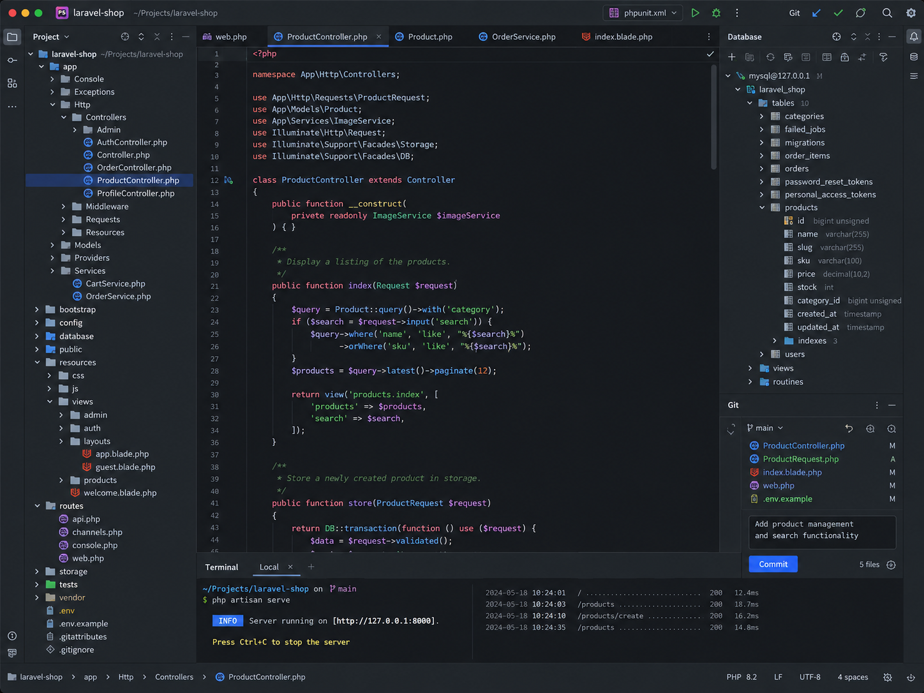Switch to the Product.php editor tab

pyautogui.click(x=424, y=37)
